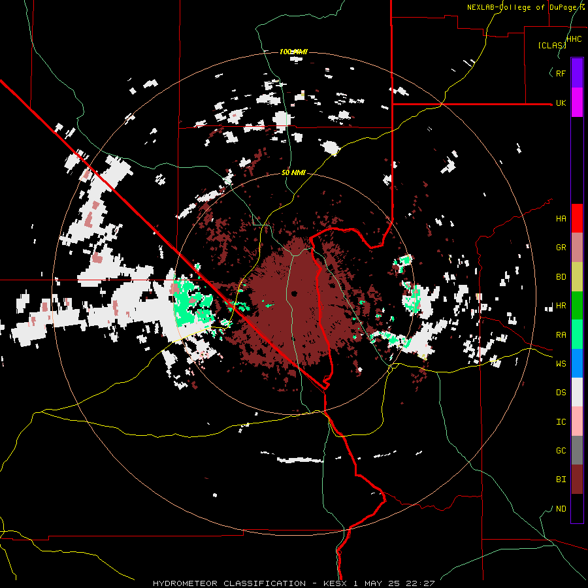The width and height of the screenshot is (588, 588).
Task: Click the HR legend label
Action: (x=561, y=306)
